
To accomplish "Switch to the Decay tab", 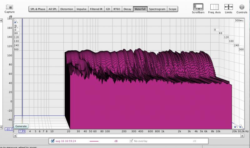I will [x=127, y=9].
